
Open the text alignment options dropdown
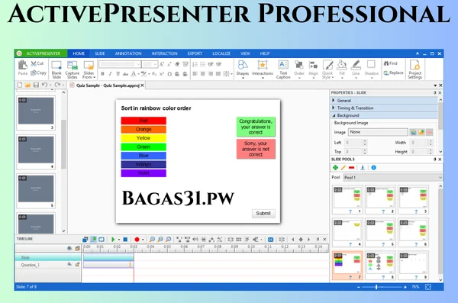tap(227, 74)
